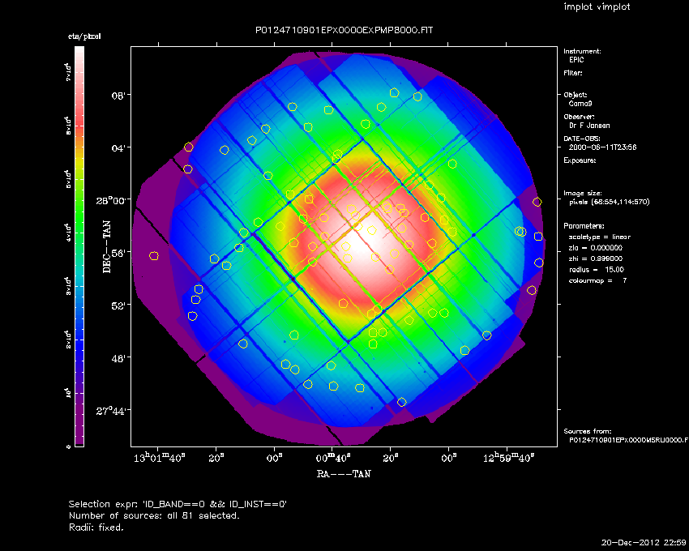Click the 28°00' declination tick label
The width and height of the screenshot is (689, 551).
point(111,200)
